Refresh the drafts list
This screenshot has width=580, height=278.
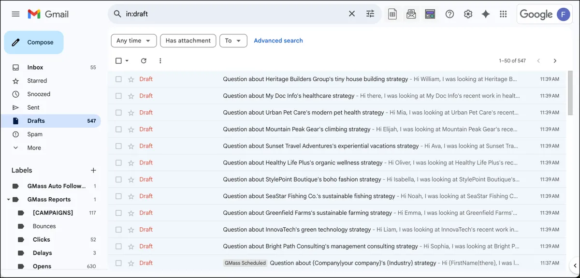coord(144,61)
